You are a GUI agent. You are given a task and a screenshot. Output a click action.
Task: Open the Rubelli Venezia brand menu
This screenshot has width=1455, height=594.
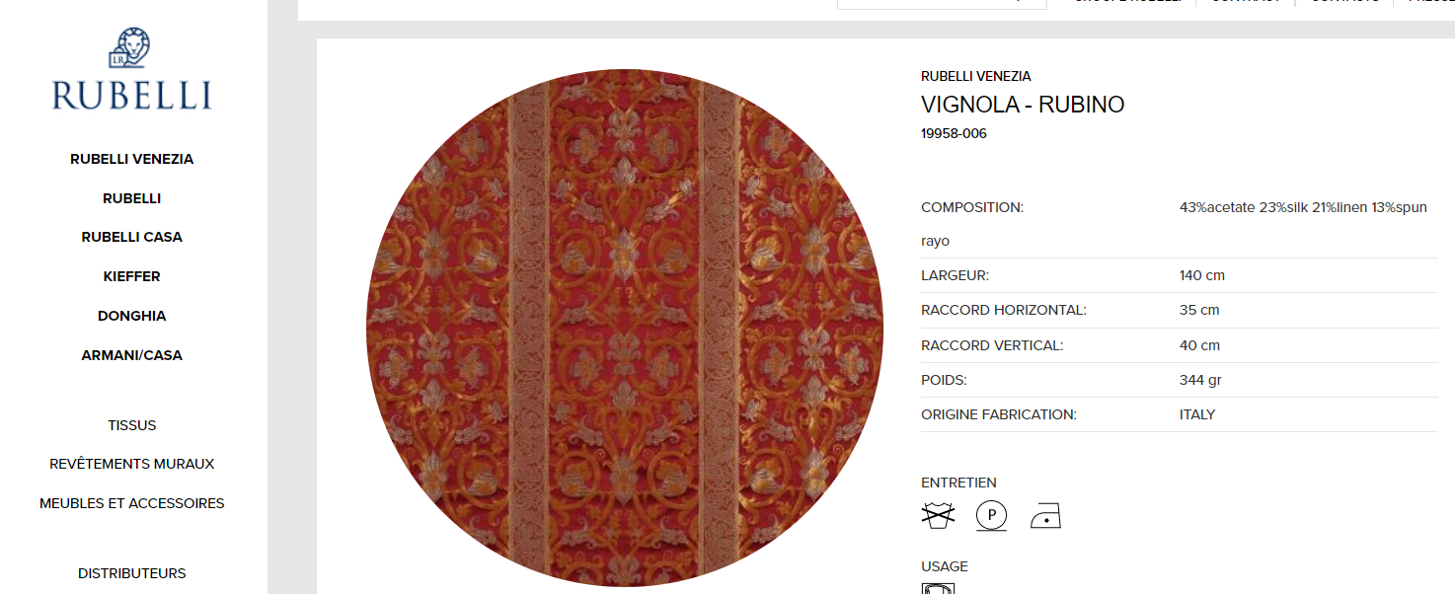131,159
